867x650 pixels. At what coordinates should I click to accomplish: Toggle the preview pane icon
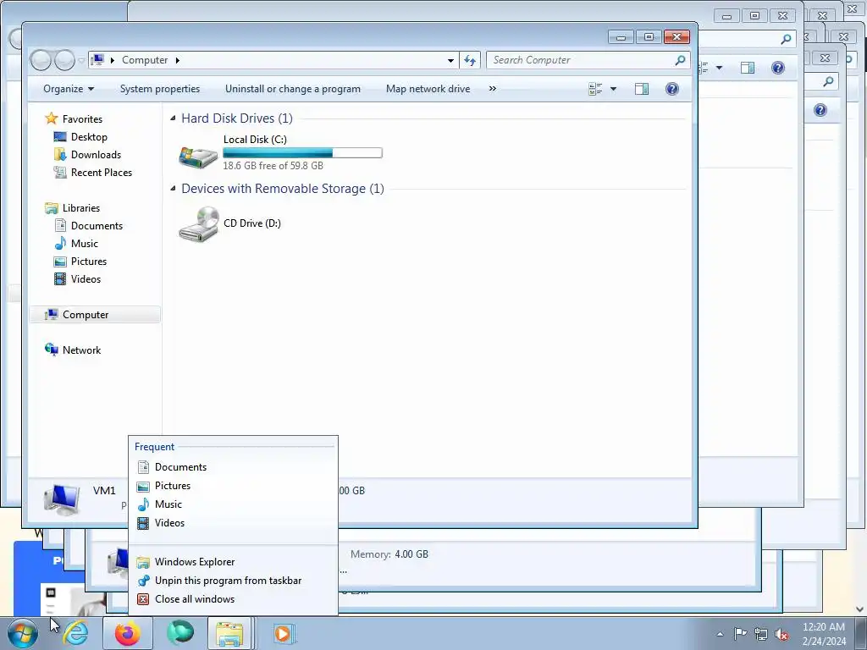pos(642,89)
